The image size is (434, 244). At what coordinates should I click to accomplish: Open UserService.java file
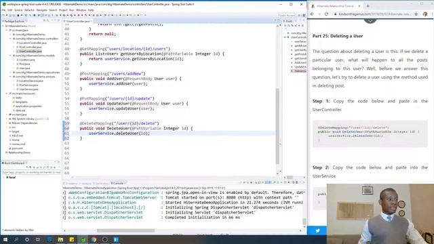tap(27, 89)
